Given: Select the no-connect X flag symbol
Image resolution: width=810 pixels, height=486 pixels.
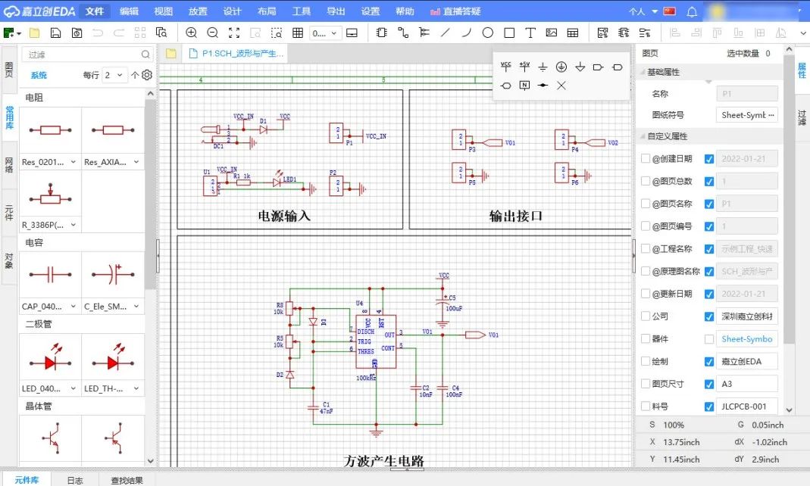Looking at the screenshot, I should coord(561,85).
